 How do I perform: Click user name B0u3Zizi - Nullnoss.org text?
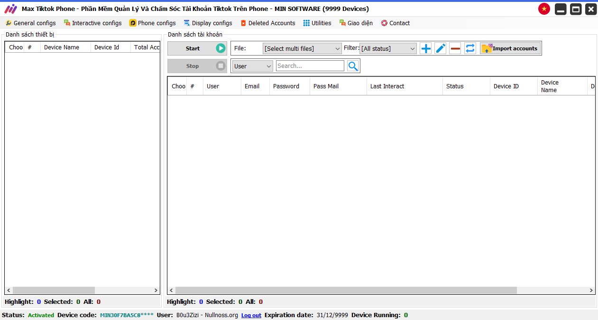(207, 315)
